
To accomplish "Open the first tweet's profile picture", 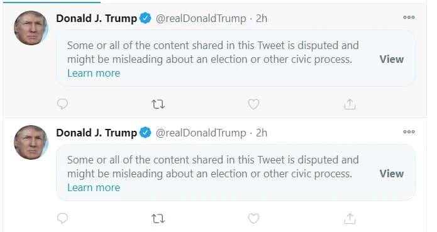I will click(31, 28).
